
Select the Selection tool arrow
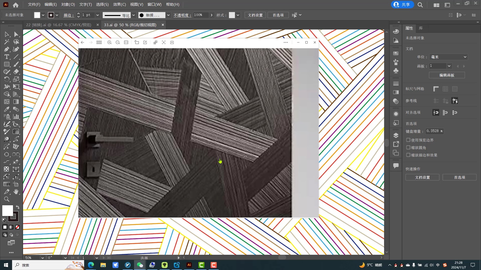click(x=7, y=34)
